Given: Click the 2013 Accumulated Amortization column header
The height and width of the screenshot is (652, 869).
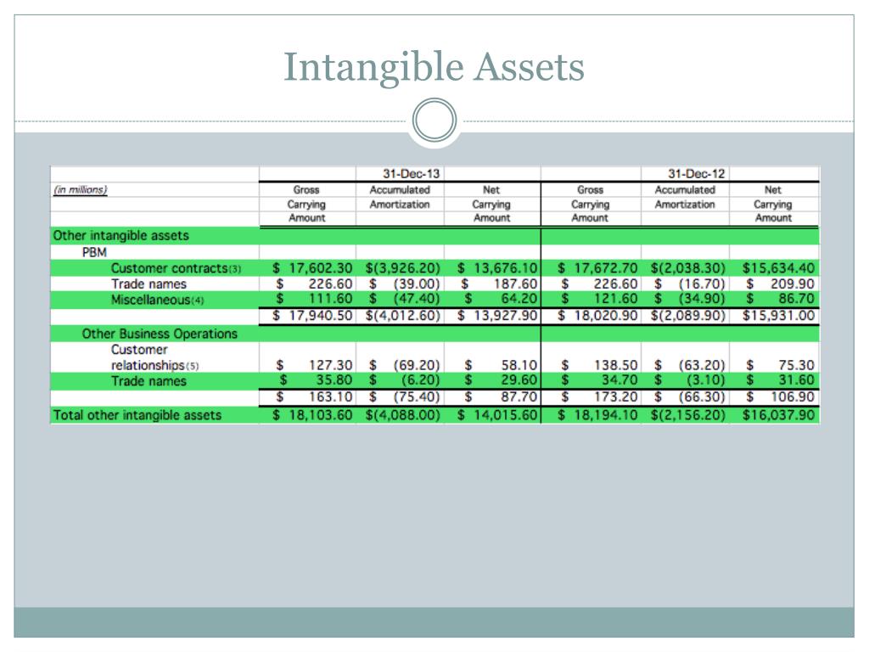Looking at the screenshot, I should (400, 197).
